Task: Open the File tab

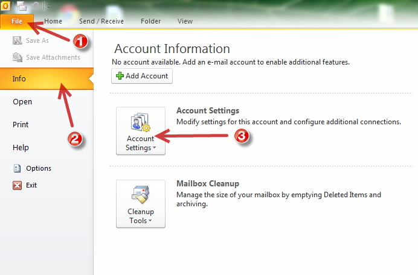Action: (x=17, y=21)
